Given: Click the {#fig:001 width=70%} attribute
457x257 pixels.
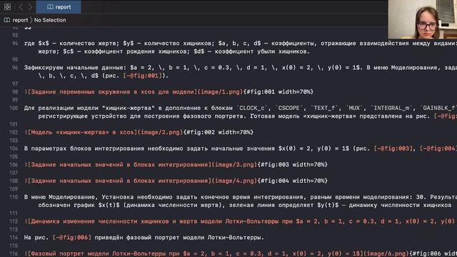Looking at the screenshot, I should [x=278, y=92].
